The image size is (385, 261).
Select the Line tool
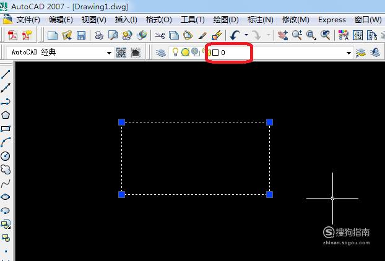pyautogui.click(x=6, y=74)
